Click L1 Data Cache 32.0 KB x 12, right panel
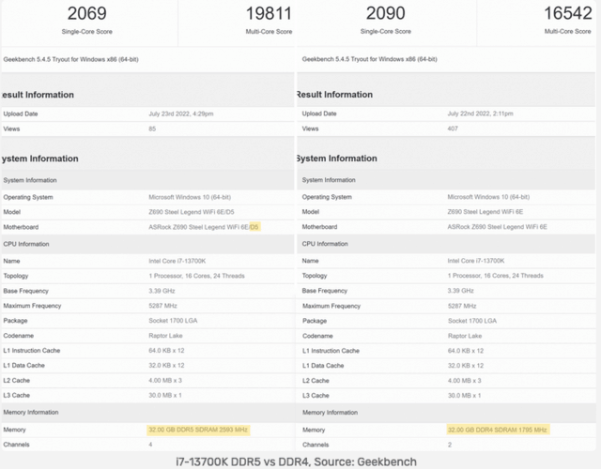The image size is (601, 469). pos(466,366)
